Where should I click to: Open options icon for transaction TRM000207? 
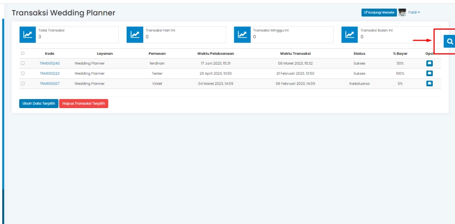(429, 83)
